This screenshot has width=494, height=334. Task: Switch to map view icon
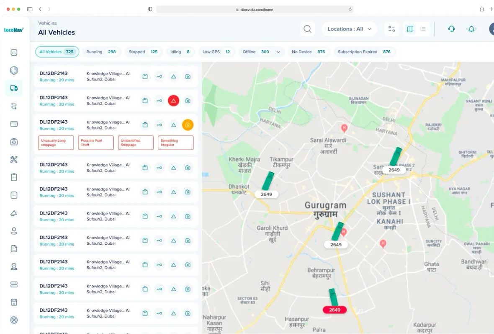point(410,29)
